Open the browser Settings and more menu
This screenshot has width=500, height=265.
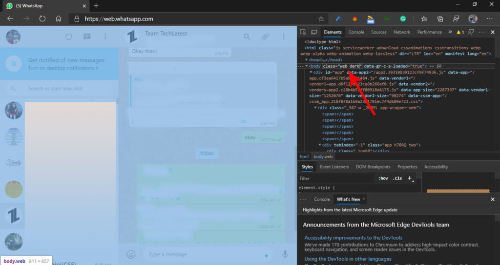coord(490,19)
